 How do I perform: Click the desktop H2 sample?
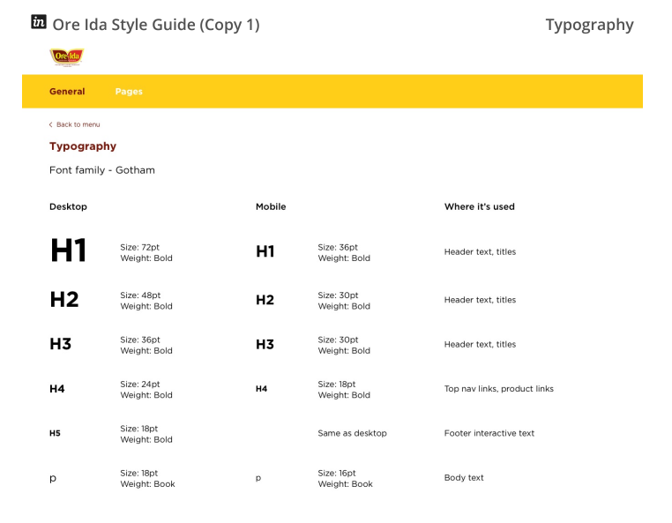(64, 299)
